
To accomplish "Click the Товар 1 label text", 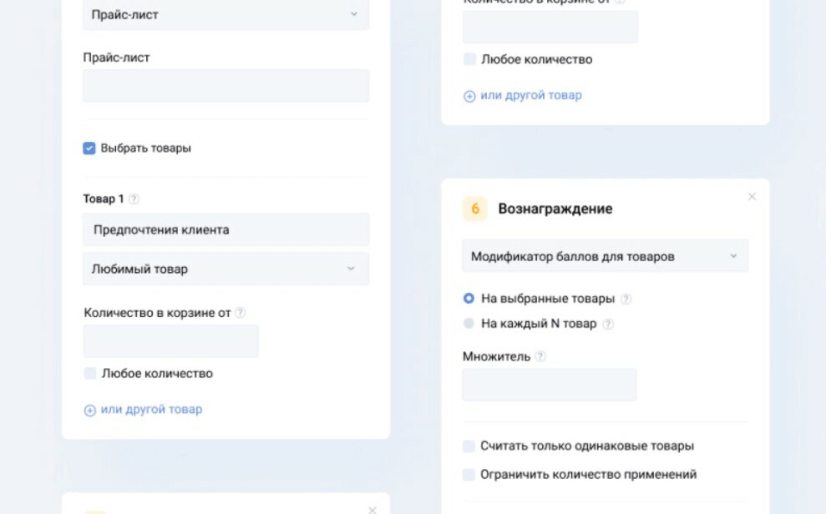I will click(104, 199).
